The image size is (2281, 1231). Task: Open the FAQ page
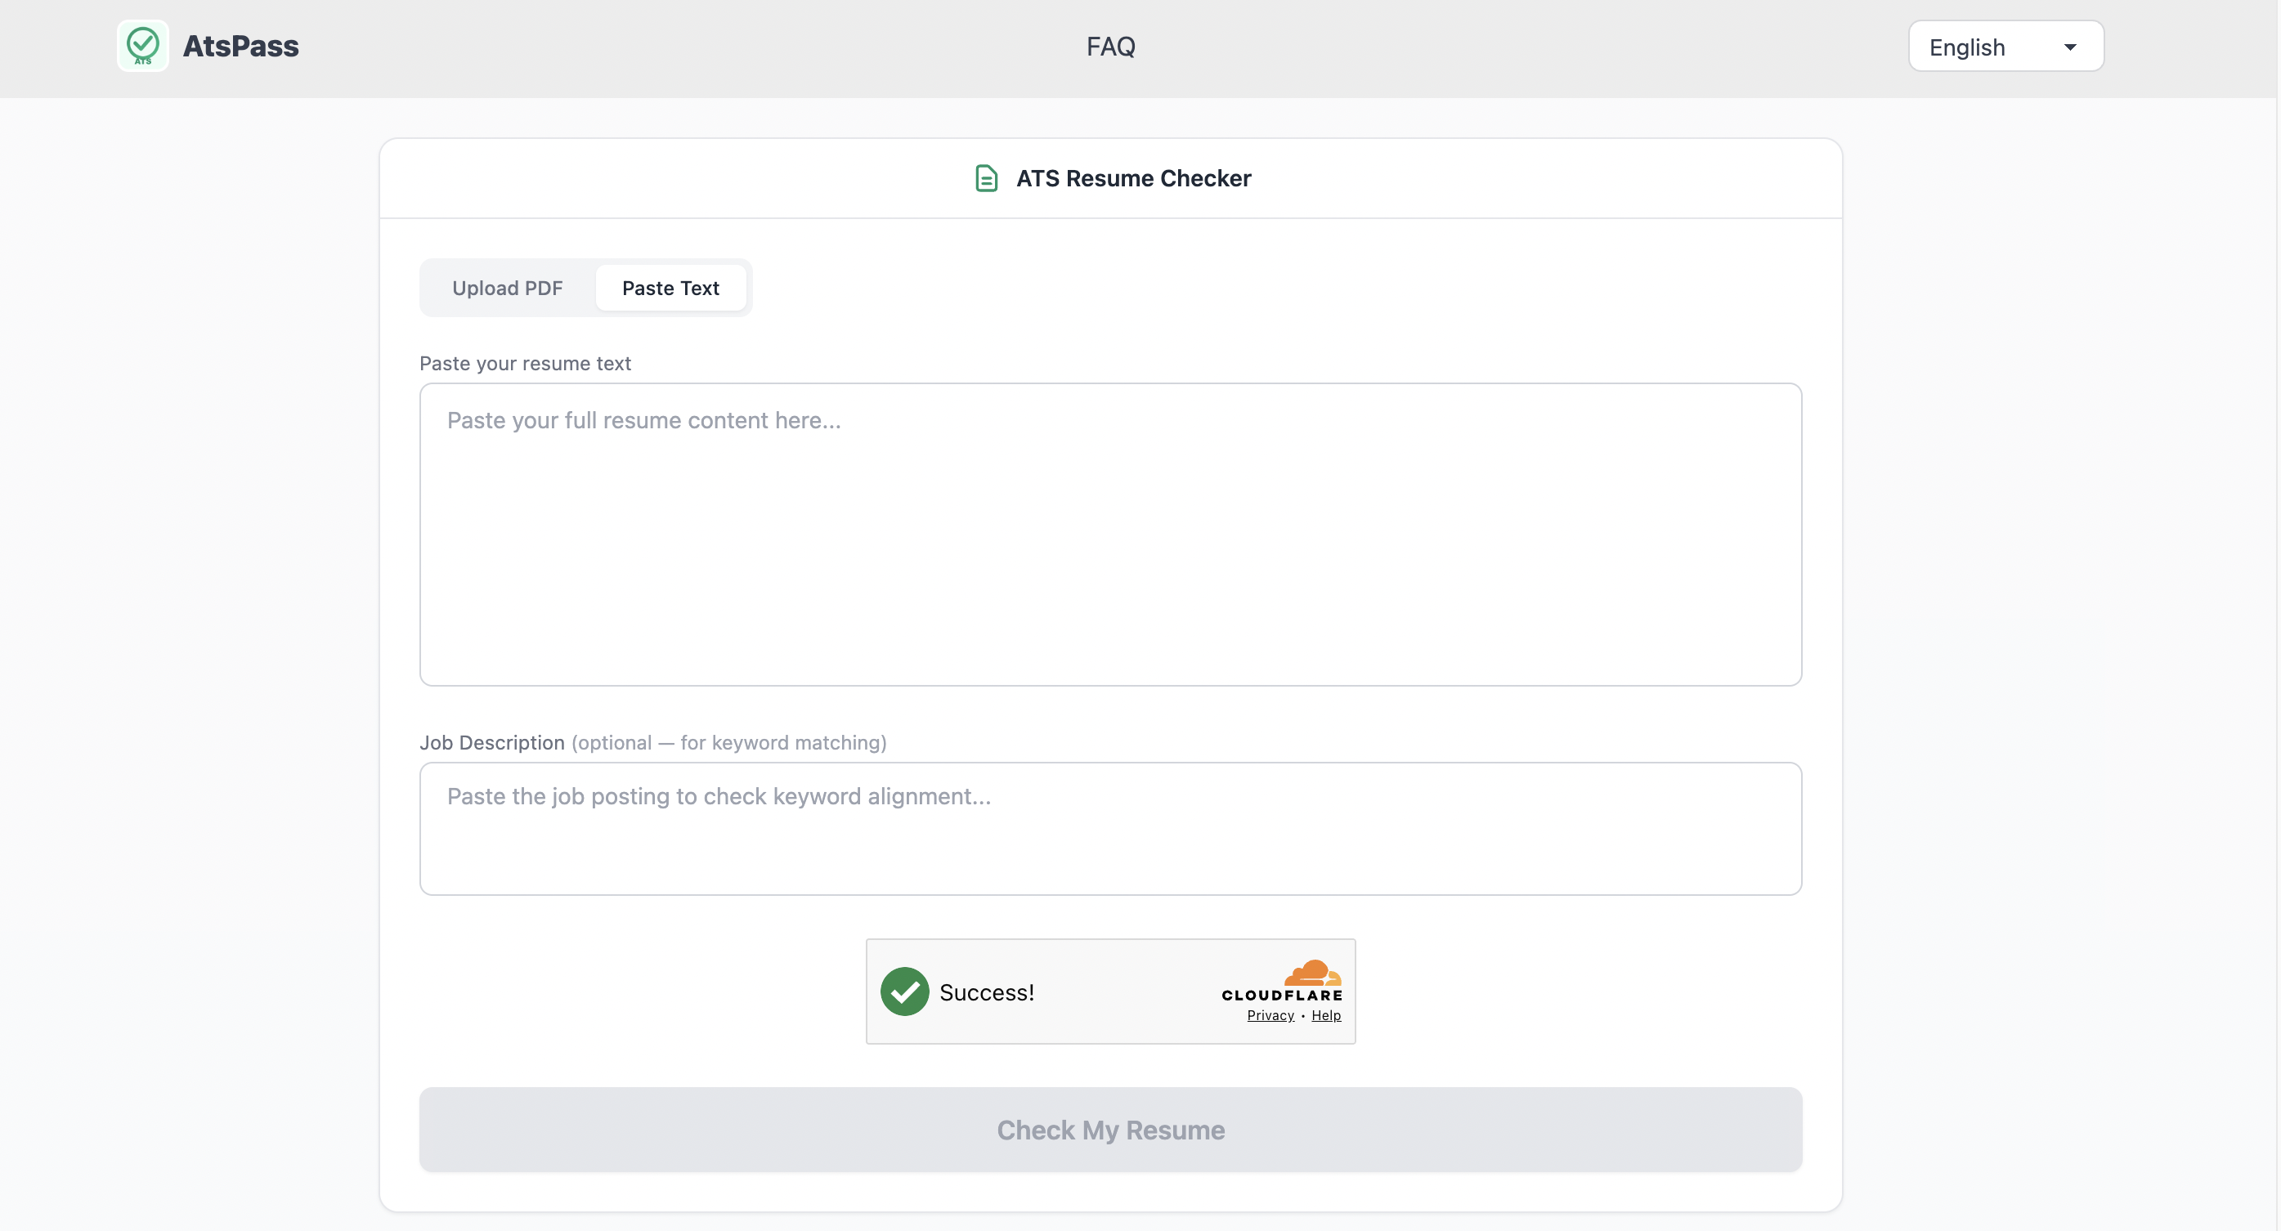pos(1110,45)
